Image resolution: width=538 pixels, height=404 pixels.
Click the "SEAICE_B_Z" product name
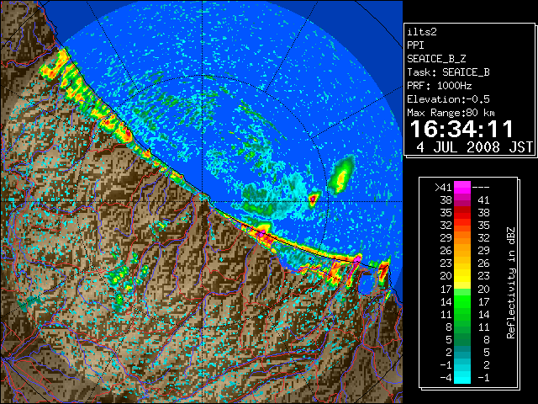pyautogui.click(x=436, y=59)
